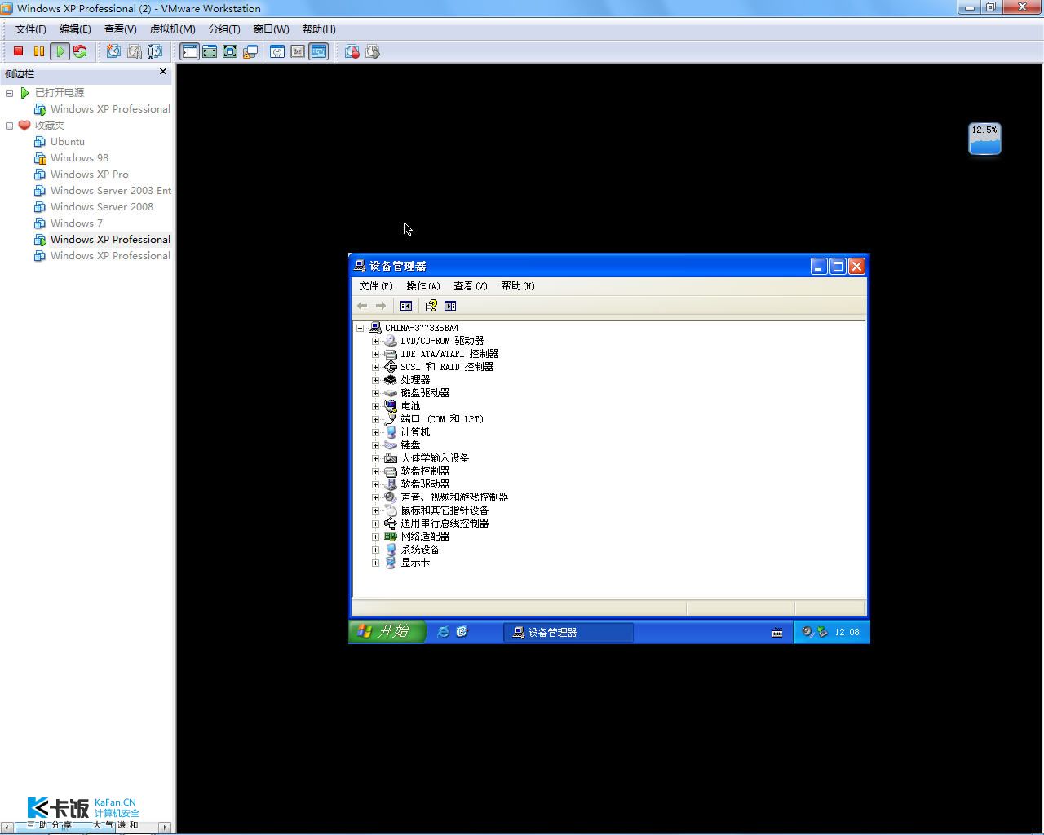1044x835 pixels.
Task: Switch to quick switch view icon
Action: tap(210, 51)
